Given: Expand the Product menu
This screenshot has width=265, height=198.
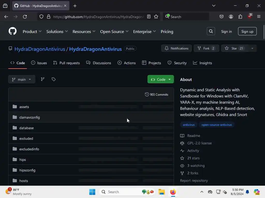Looking at the screenshot, I should pos(32,31).
